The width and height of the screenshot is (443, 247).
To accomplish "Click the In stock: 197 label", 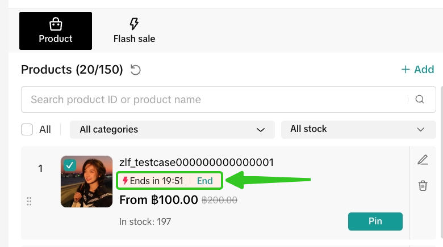I will [145, 222].
